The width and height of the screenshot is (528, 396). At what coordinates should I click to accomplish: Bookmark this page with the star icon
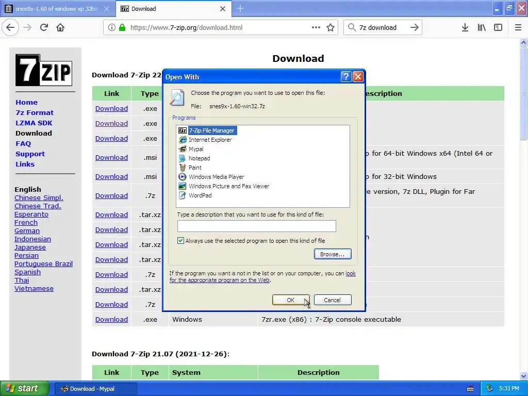[x=331, y=28]
